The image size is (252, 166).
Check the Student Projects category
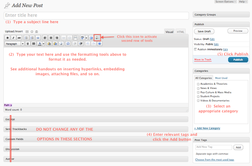(198, 96)
